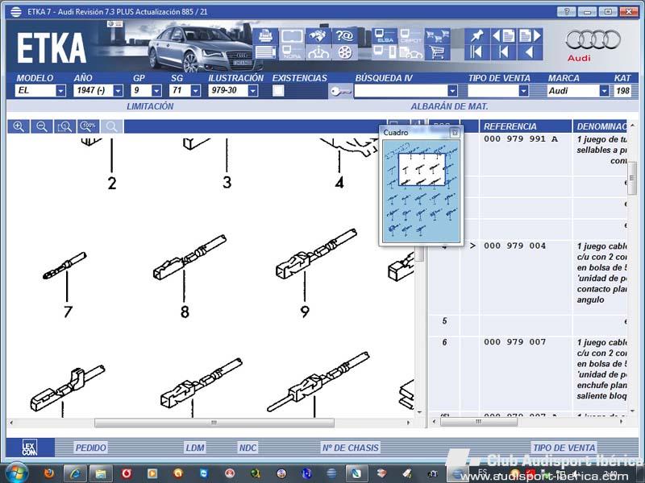The height and width of the screenshot is (483, 645).
Task: Reset illustration zoom to 100%
Action: (x=88, y=126)
